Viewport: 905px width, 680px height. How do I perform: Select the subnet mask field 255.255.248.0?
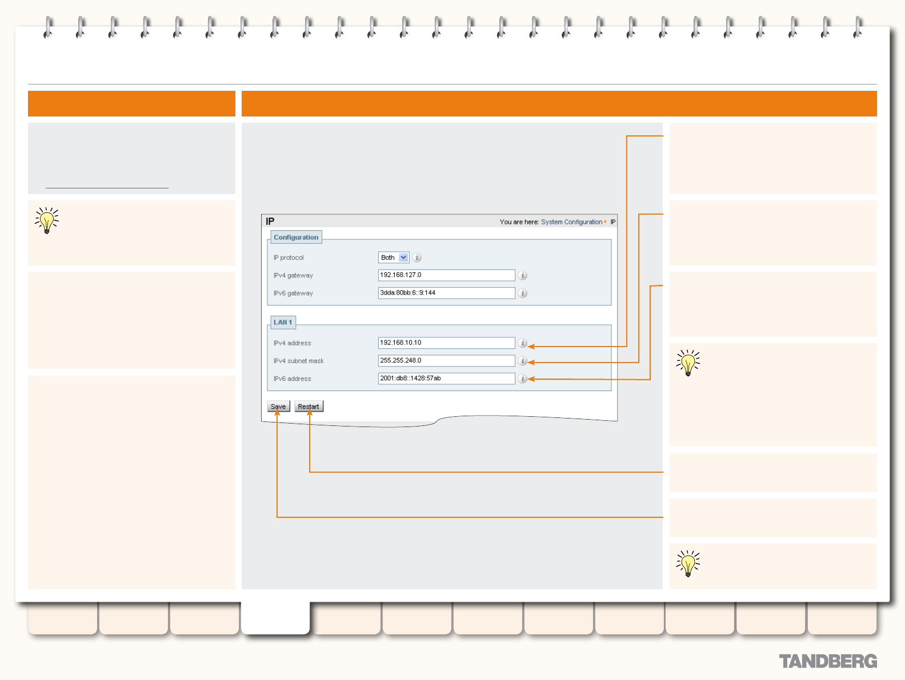pyautogui.click(x=446, y=361)
